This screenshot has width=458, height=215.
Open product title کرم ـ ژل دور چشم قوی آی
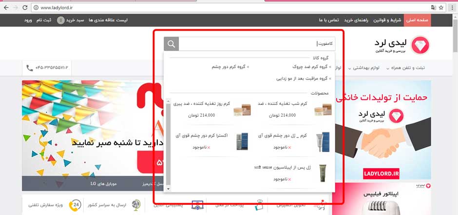tap(283, 136)
